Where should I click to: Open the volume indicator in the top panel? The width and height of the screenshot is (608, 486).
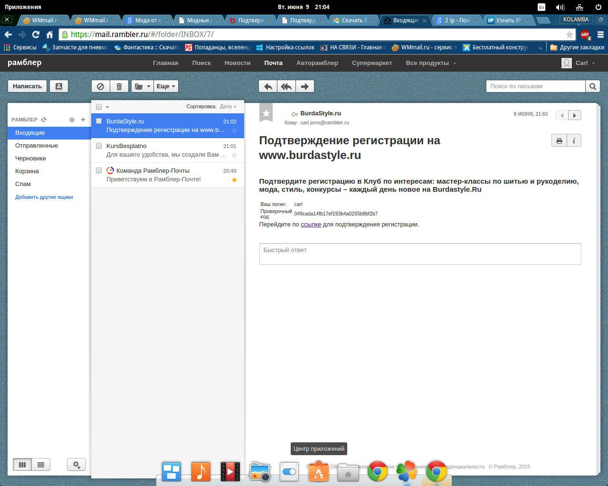[560, 7]
